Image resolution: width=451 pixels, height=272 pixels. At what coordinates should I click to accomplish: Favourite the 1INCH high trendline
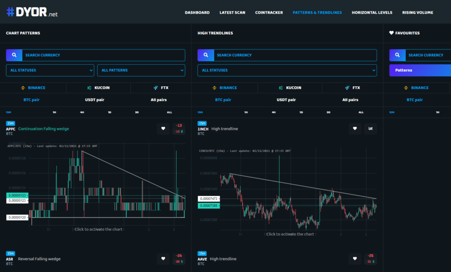[355, 129]
